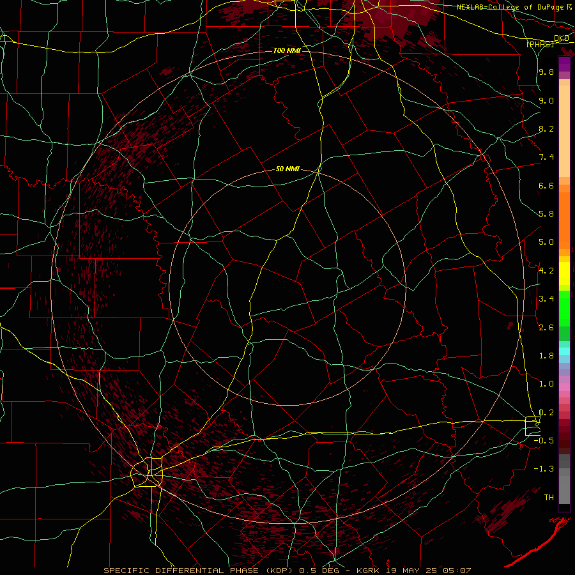Click the 5.0 legend value
The width and height of the screenshot is (575, 575).
pos(546,242)
